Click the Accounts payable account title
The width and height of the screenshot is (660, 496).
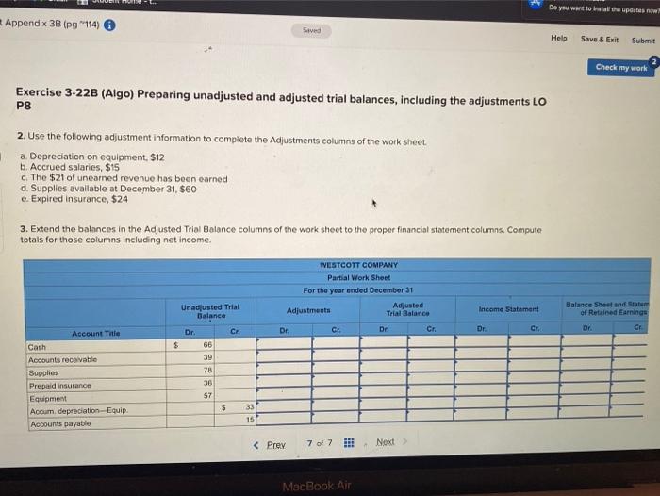[60, 424]
